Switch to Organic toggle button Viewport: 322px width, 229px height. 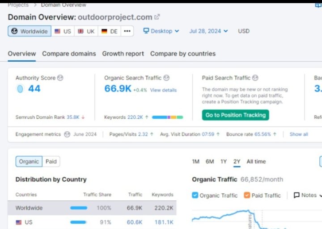coord(29,162)
